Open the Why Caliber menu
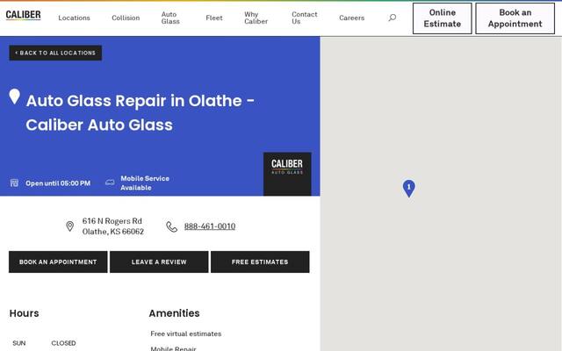The width and height of the screenshot is (562, 351). [x=256, y=18]
